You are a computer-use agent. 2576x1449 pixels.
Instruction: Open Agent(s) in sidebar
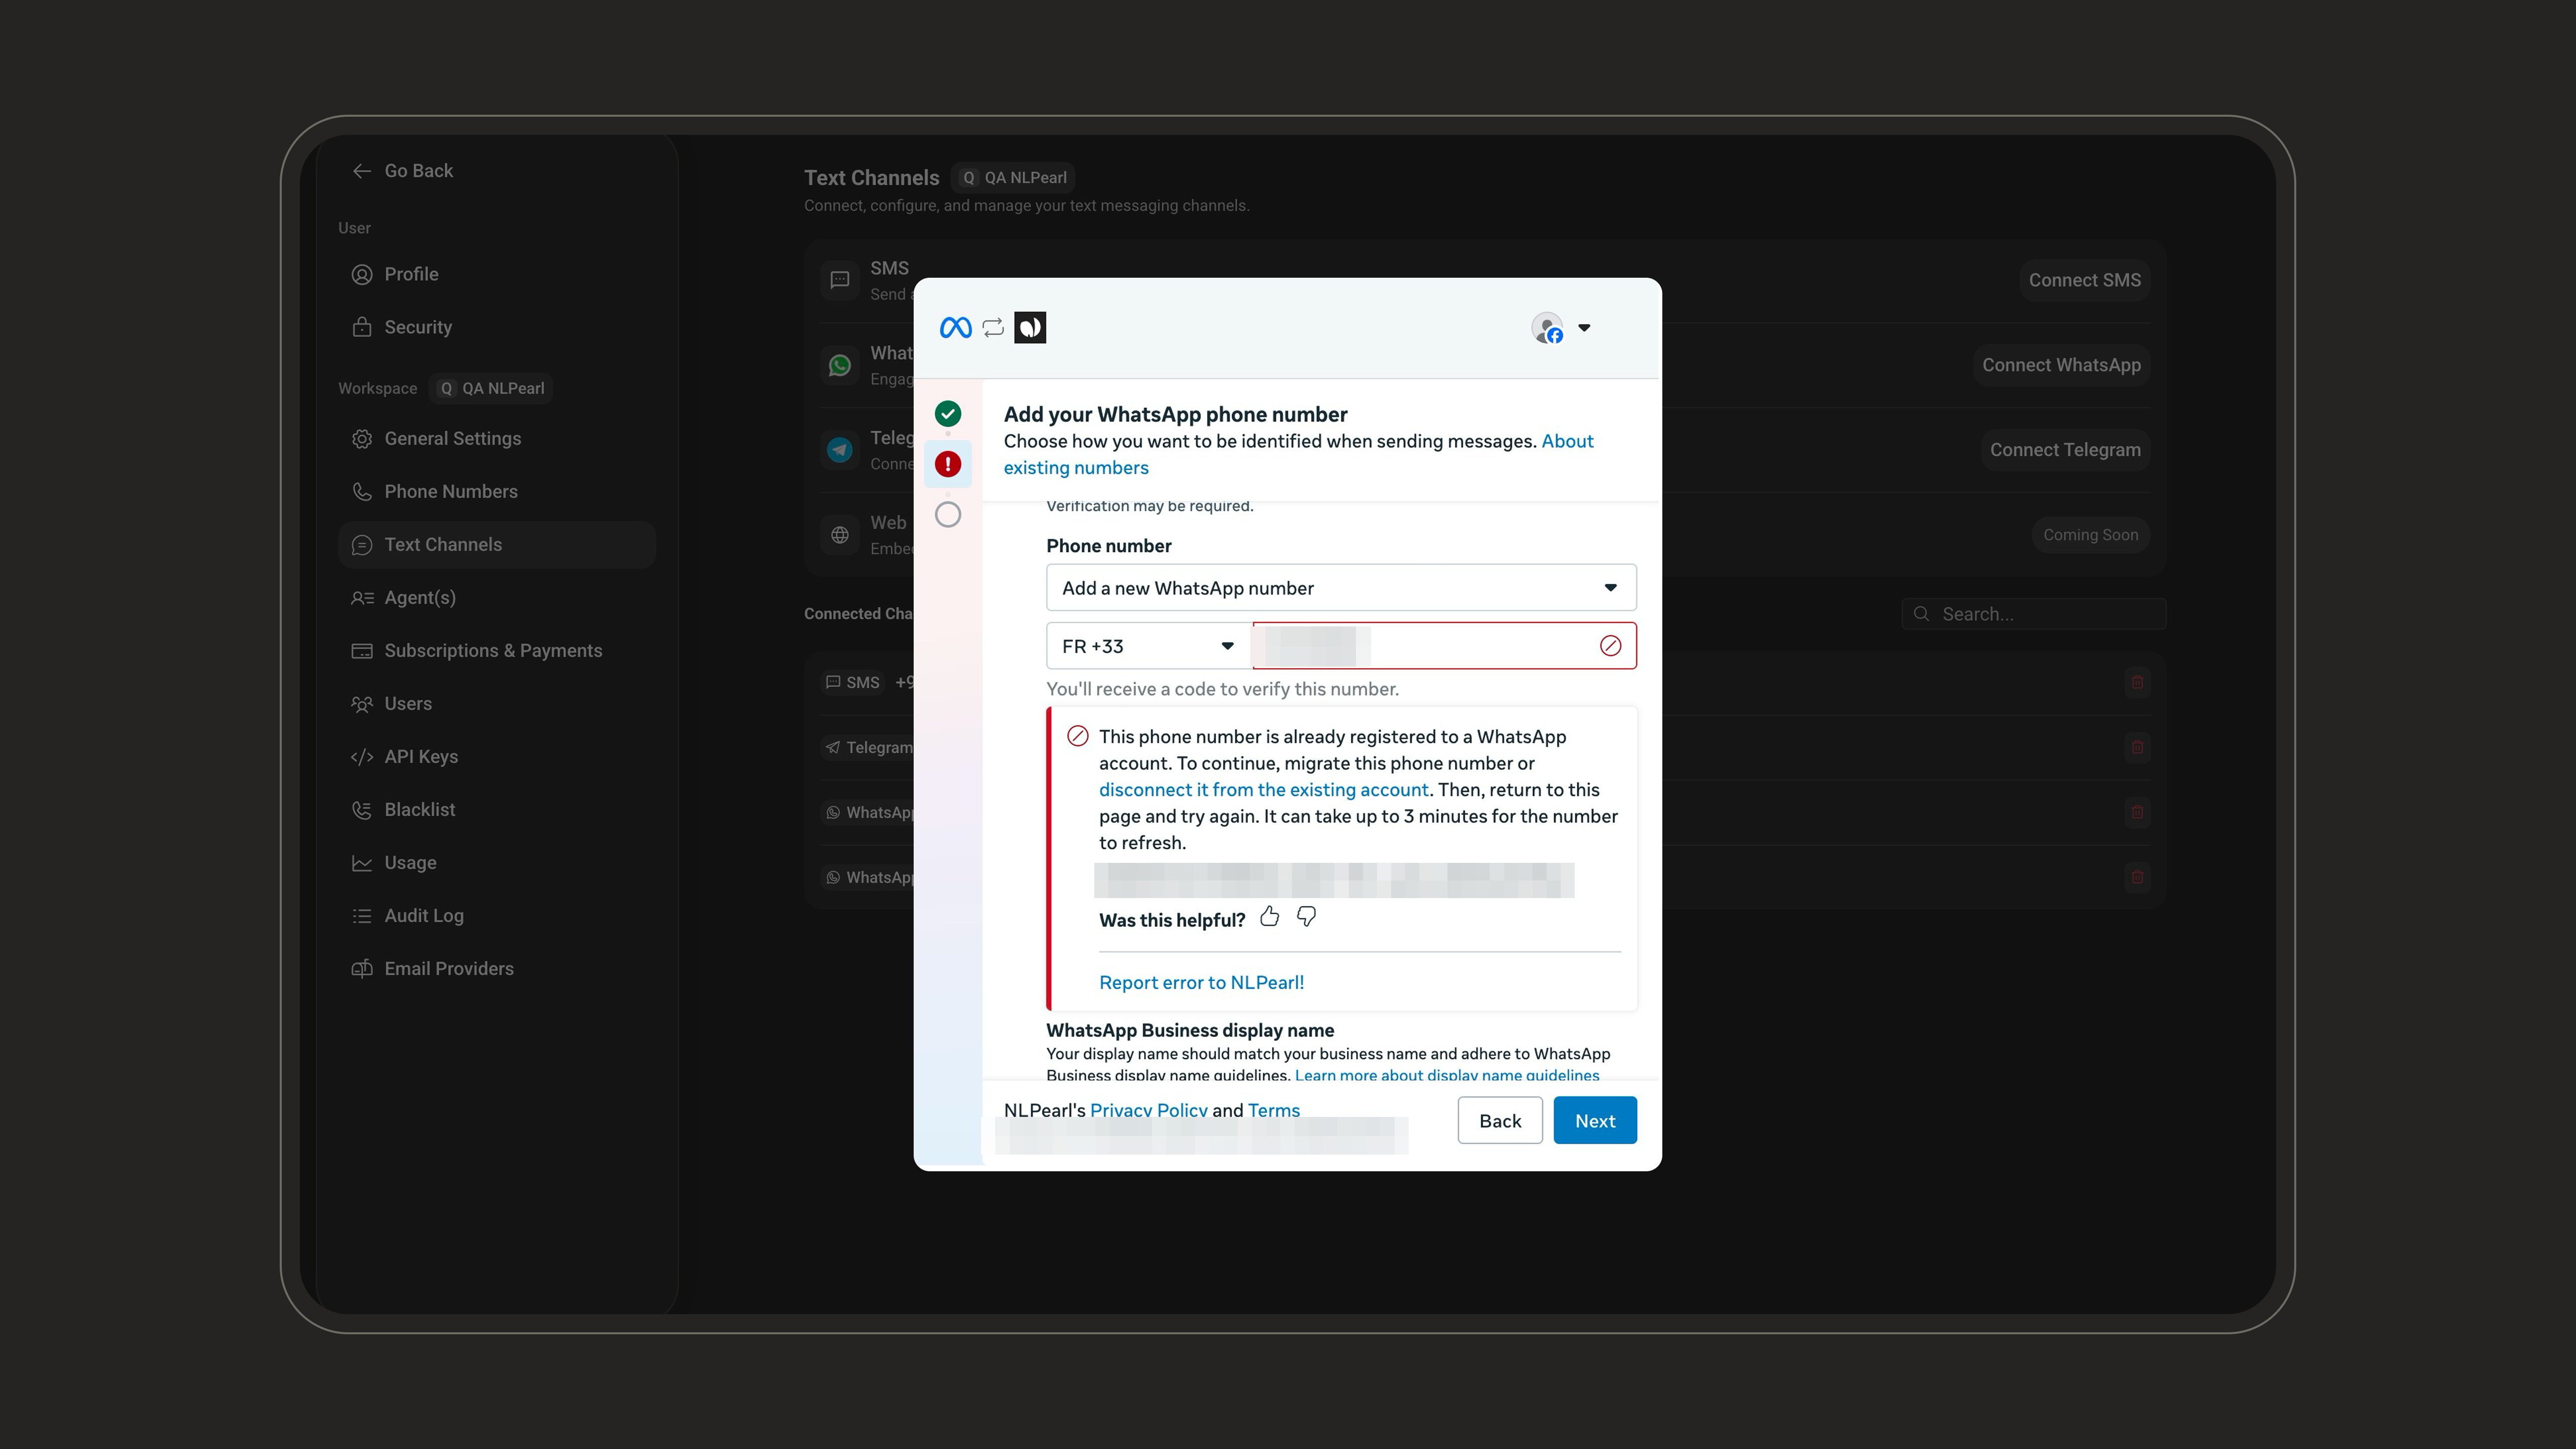496,597
